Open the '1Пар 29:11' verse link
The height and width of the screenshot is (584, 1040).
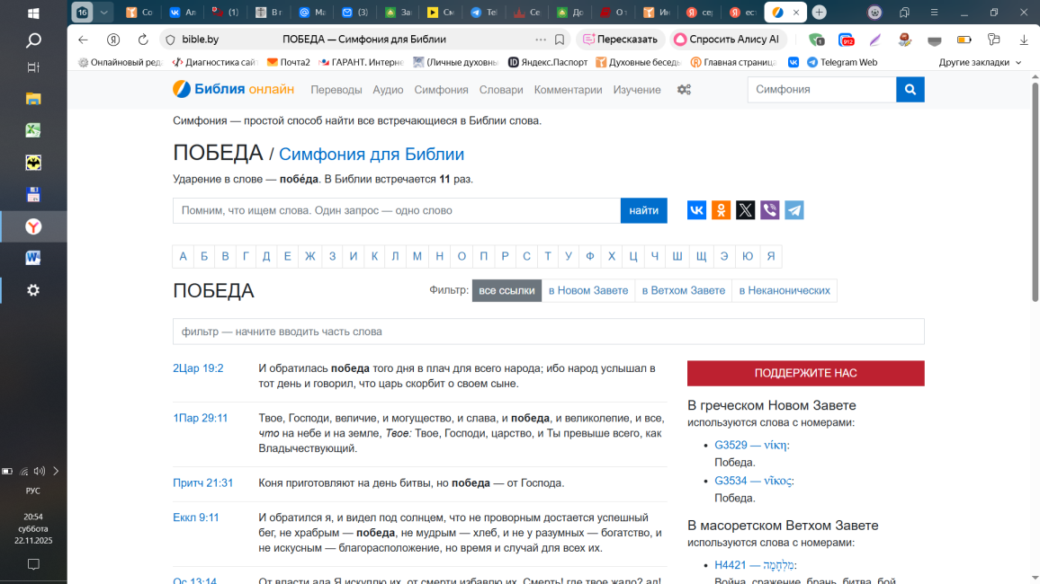tap(200, 418)
